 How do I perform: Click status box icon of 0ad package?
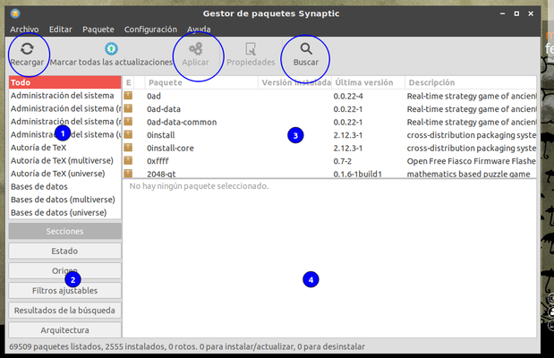pos(128,96)
